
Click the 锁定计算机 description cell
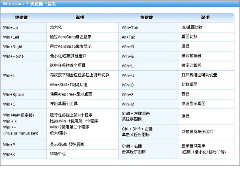[191, 65]
